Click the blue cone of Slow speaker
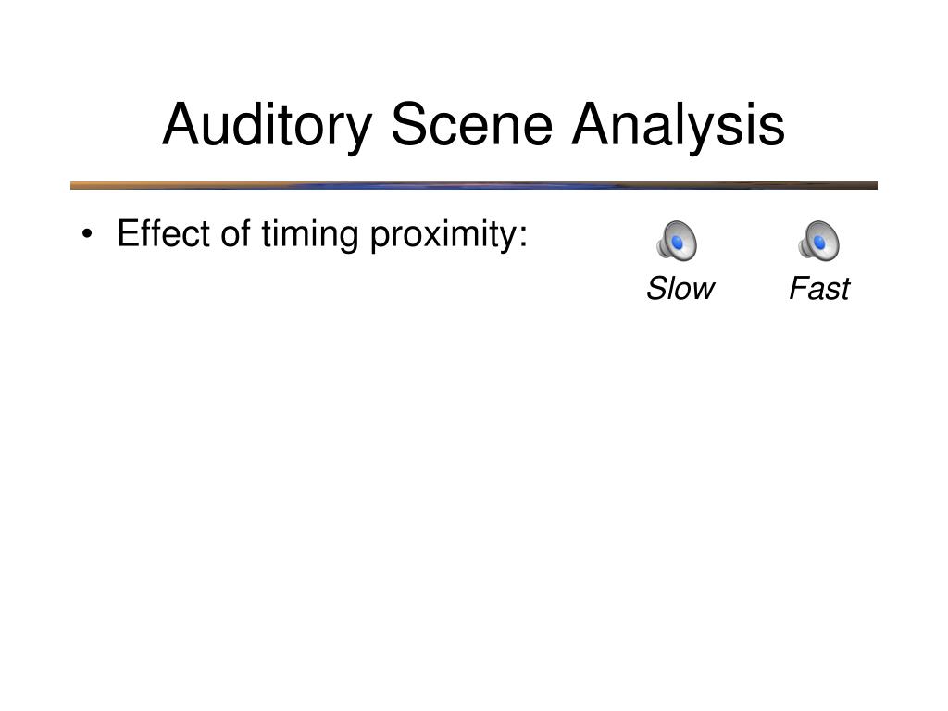The width and height of the screenshot is (948, 711). point(678,243)
